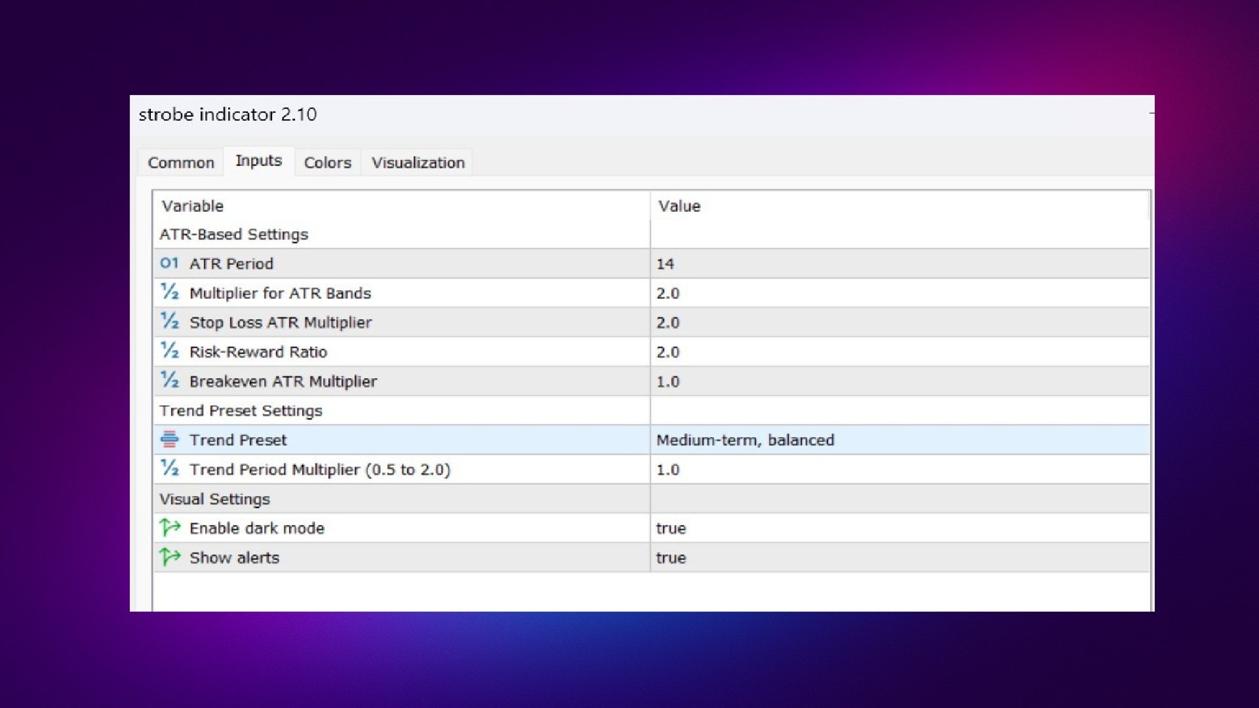
Task: Click the ATR-Based Settings group header
Action: coord(233,234)
